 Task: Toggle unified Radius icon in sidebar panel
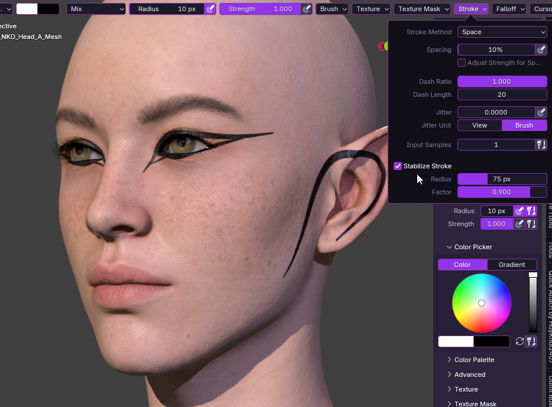click(531, 211)
